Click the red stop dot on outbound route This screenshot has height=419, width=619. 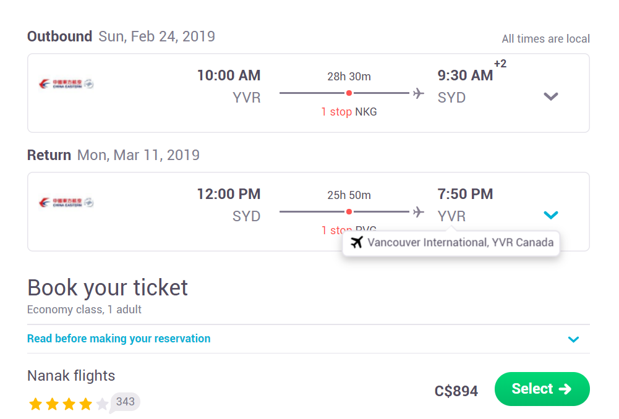point(349,93)
